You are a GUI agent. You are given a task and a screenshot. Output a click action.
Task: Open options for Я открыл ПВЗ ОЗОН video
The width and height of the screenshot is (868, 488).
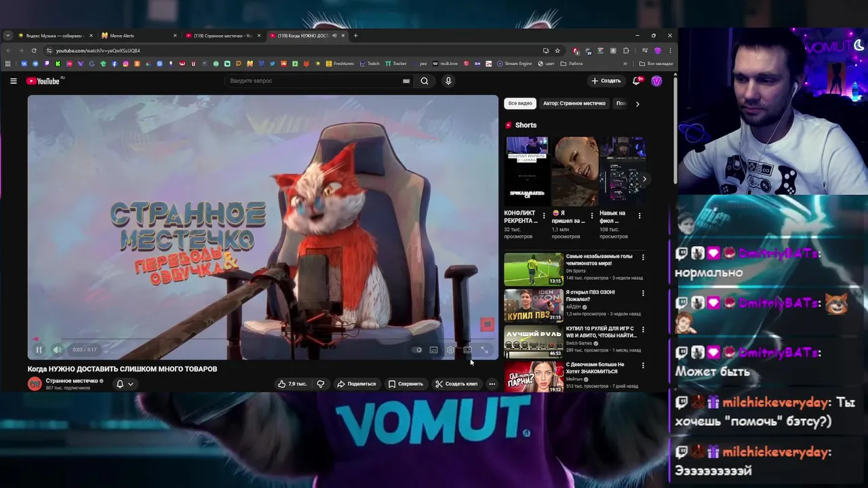click(x=643, y=293)
